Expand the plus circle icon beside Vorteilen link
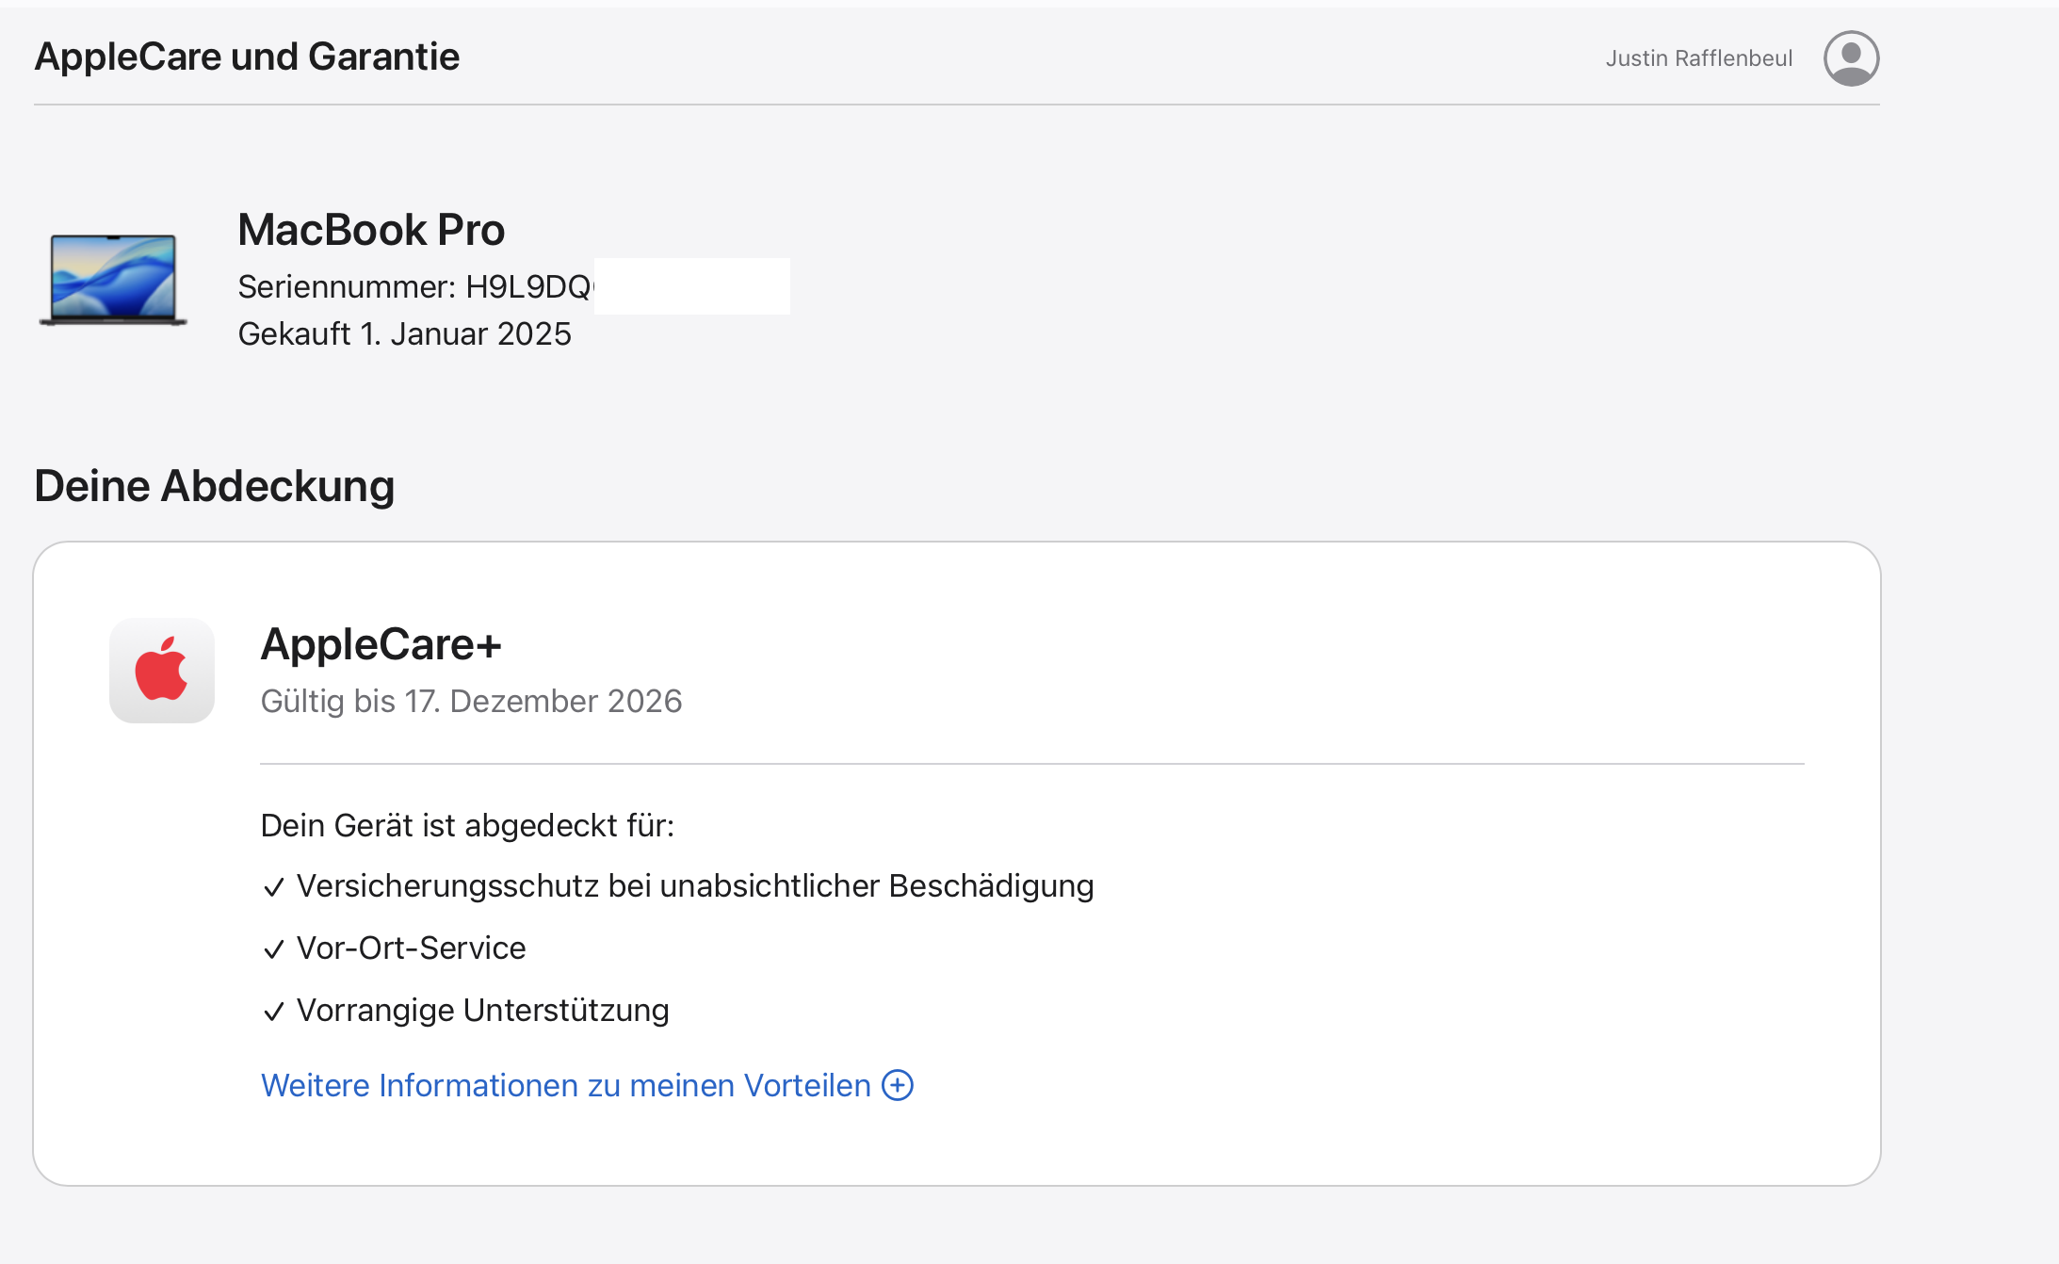The height and width of the screenshot is (1264, 2059). point(898,1085)
